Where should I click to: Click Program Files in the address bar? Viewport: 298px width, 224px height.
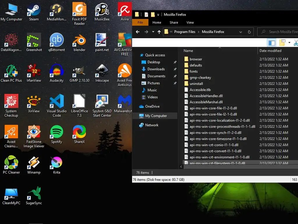point(185,32)
